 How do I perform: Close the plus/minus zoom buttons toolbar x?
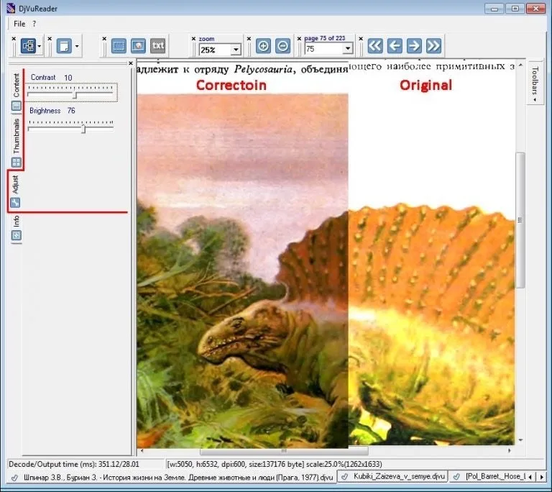249,39
